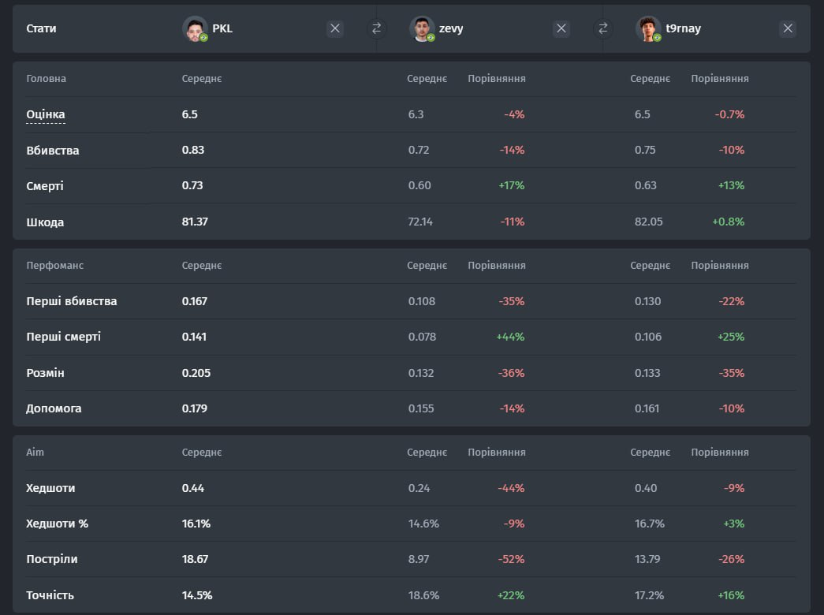
Task: Click zevy's +17% deaths comparison
Action: pyautogui.click(x=511, y=185)
